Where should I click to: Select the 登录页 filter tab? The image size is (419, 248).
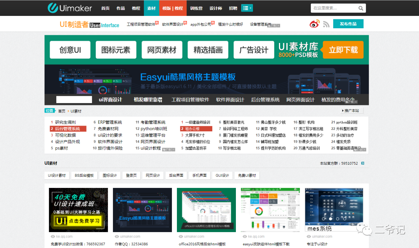tap(131, 176)
